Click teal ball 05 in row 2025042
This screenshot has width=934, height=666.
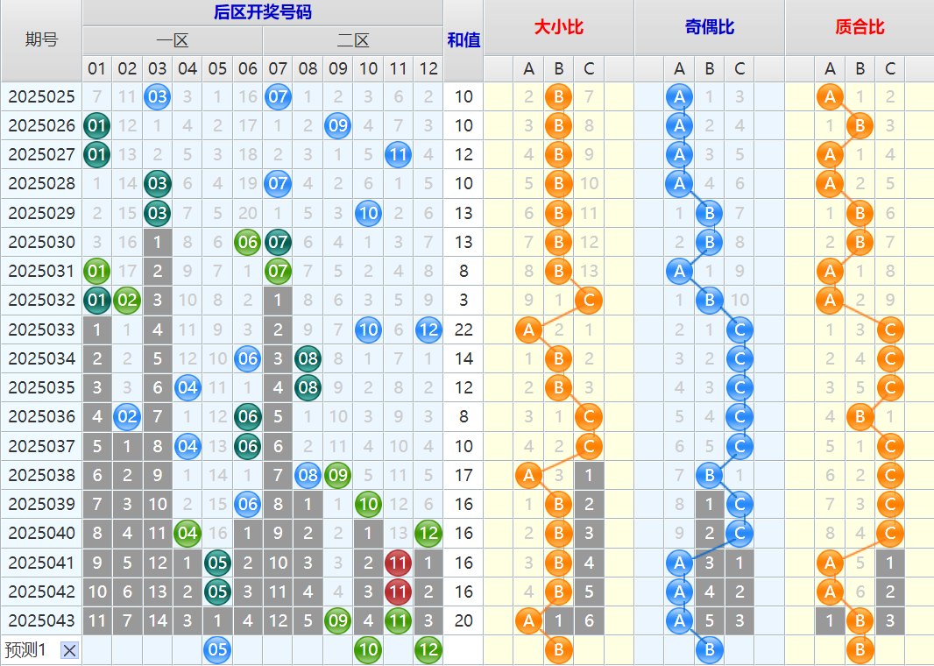click(x=217, y=592)
